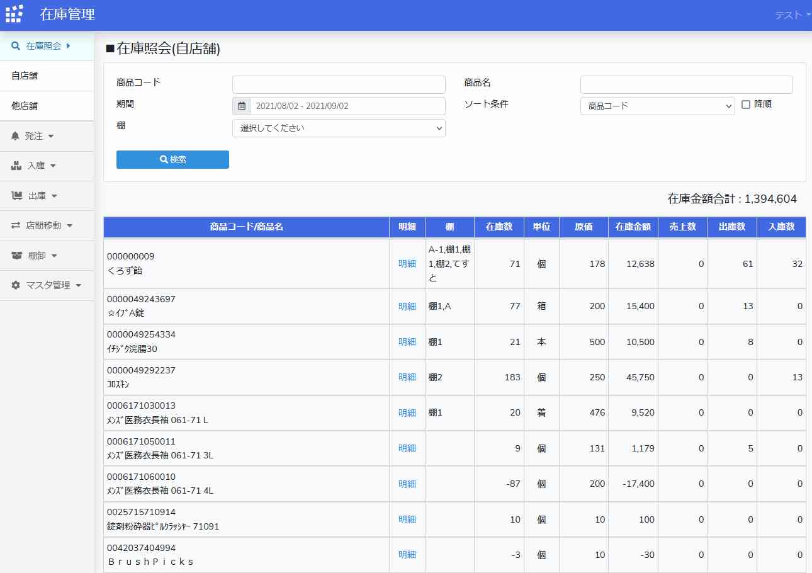Click the 商品名 input field
812x573 pixels.
[686, 84]
